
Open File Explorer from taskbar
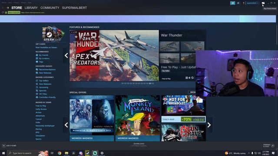(x=66, y=153)
